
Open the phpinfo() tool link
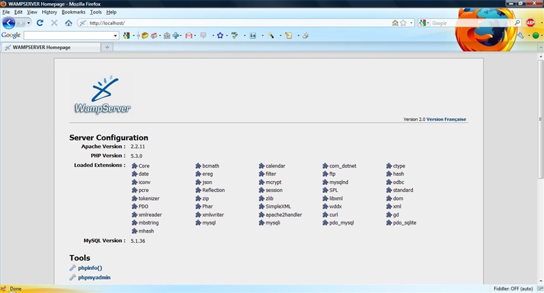[x=90, y=268]
